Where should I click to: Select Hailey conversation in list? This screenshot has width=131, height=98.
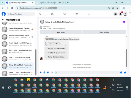[x=18, y=66]
